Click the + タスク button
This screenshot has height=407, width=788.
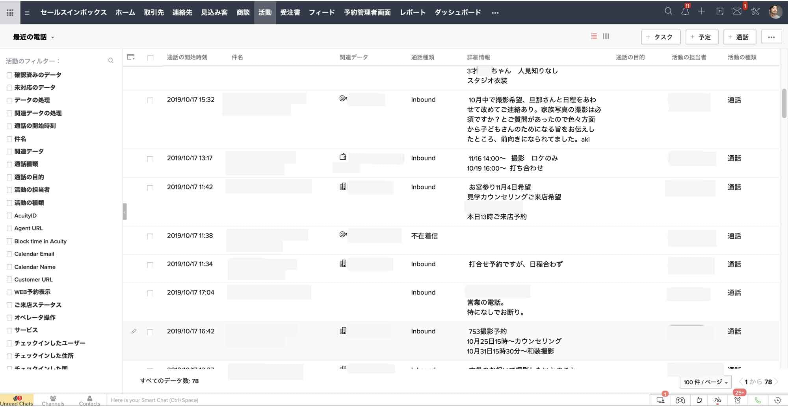click(x=661, y=37)
